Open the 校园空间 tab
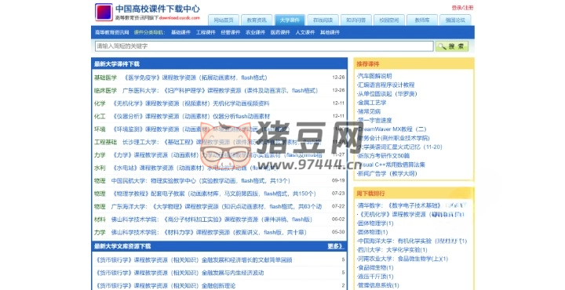This screenshot has width=565, height=290. tap(389, 20)
